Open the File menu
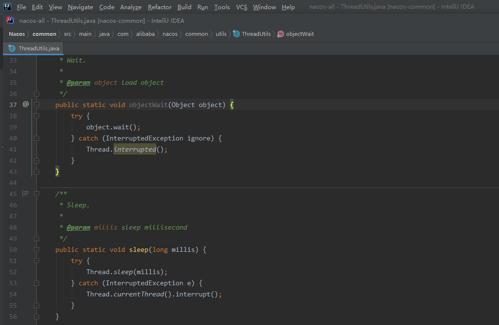This screenshot has width=499, height=325. pos(21,7)
